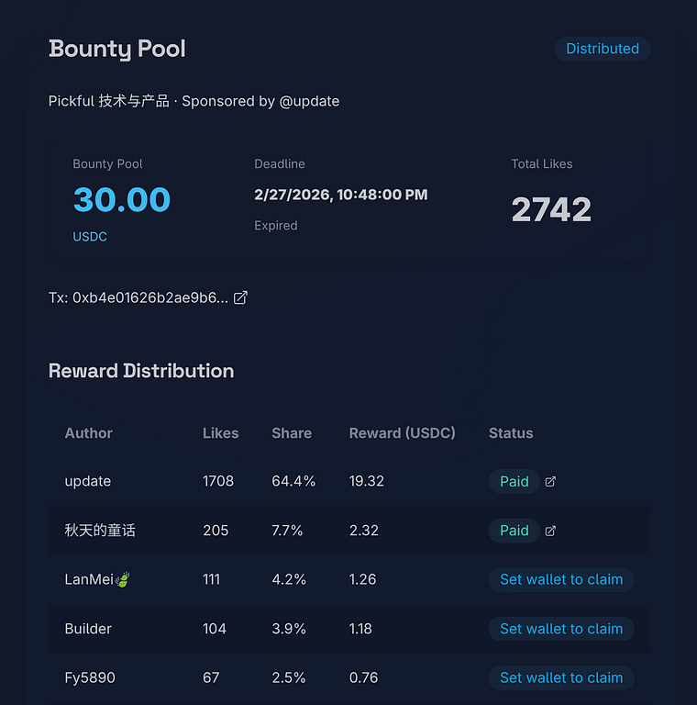The image size is (697, 705).
Task: Open the Builder author entry
Action: coord(88,629)
